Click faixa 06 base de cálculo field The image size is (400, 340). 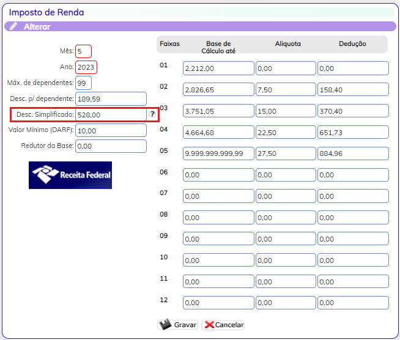[218, 175]
